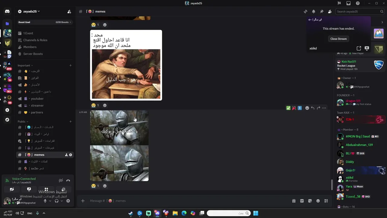The height and width of the screenshot is (218, 387).
Task: Toggle noise suppression icon
Action: point(61,180)
